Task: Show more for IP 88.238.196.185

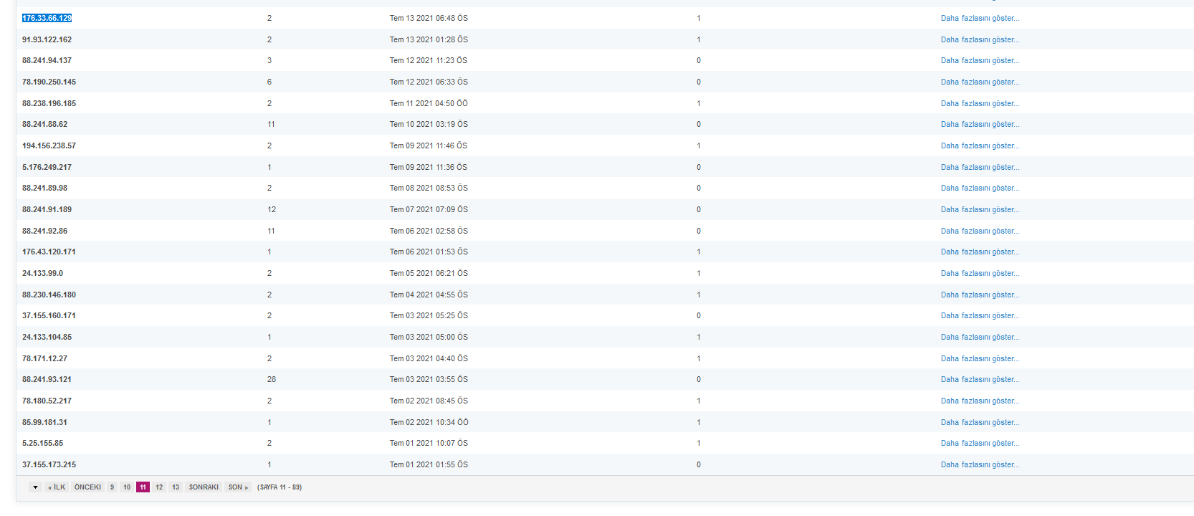Action: 980,103
